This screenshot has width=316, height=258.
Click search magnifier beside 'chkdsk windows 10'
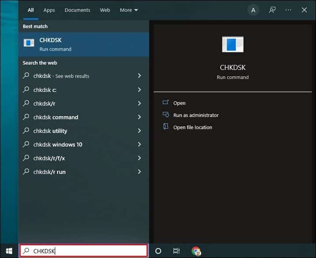coord(26,144)
